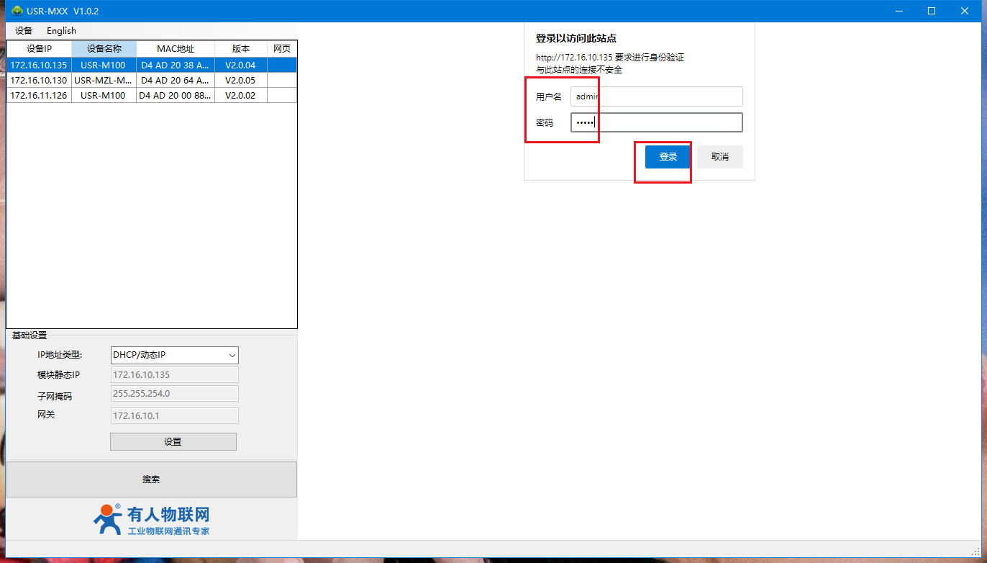Click the 设备IP column header

point(39,49)
